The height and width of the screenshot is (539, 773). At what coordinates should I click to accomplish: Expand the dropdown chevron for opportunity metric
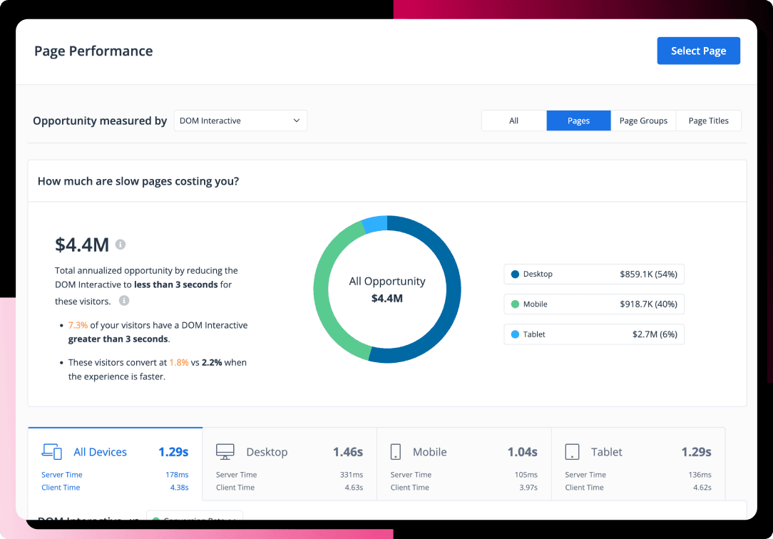click(297, 120)
